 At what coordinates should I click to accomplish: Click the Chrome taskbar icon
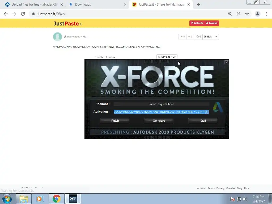[x=57, y=199]
